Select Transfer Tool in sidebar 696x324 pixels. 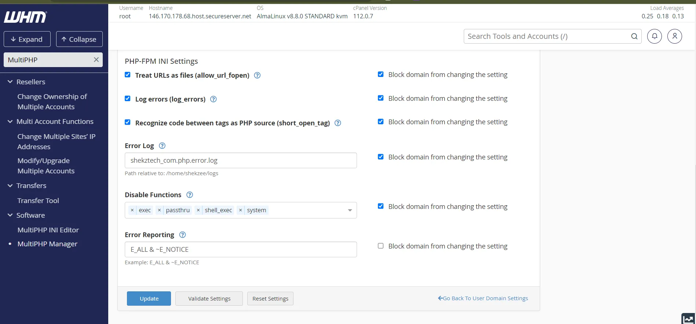pos(38,200)
